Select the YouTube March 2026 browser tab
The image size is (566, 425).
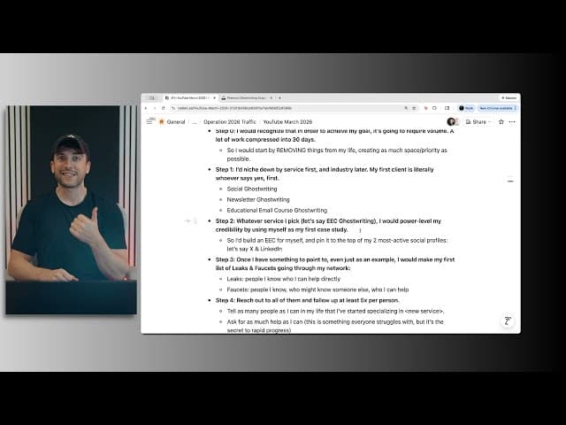[x=190, y=98]
